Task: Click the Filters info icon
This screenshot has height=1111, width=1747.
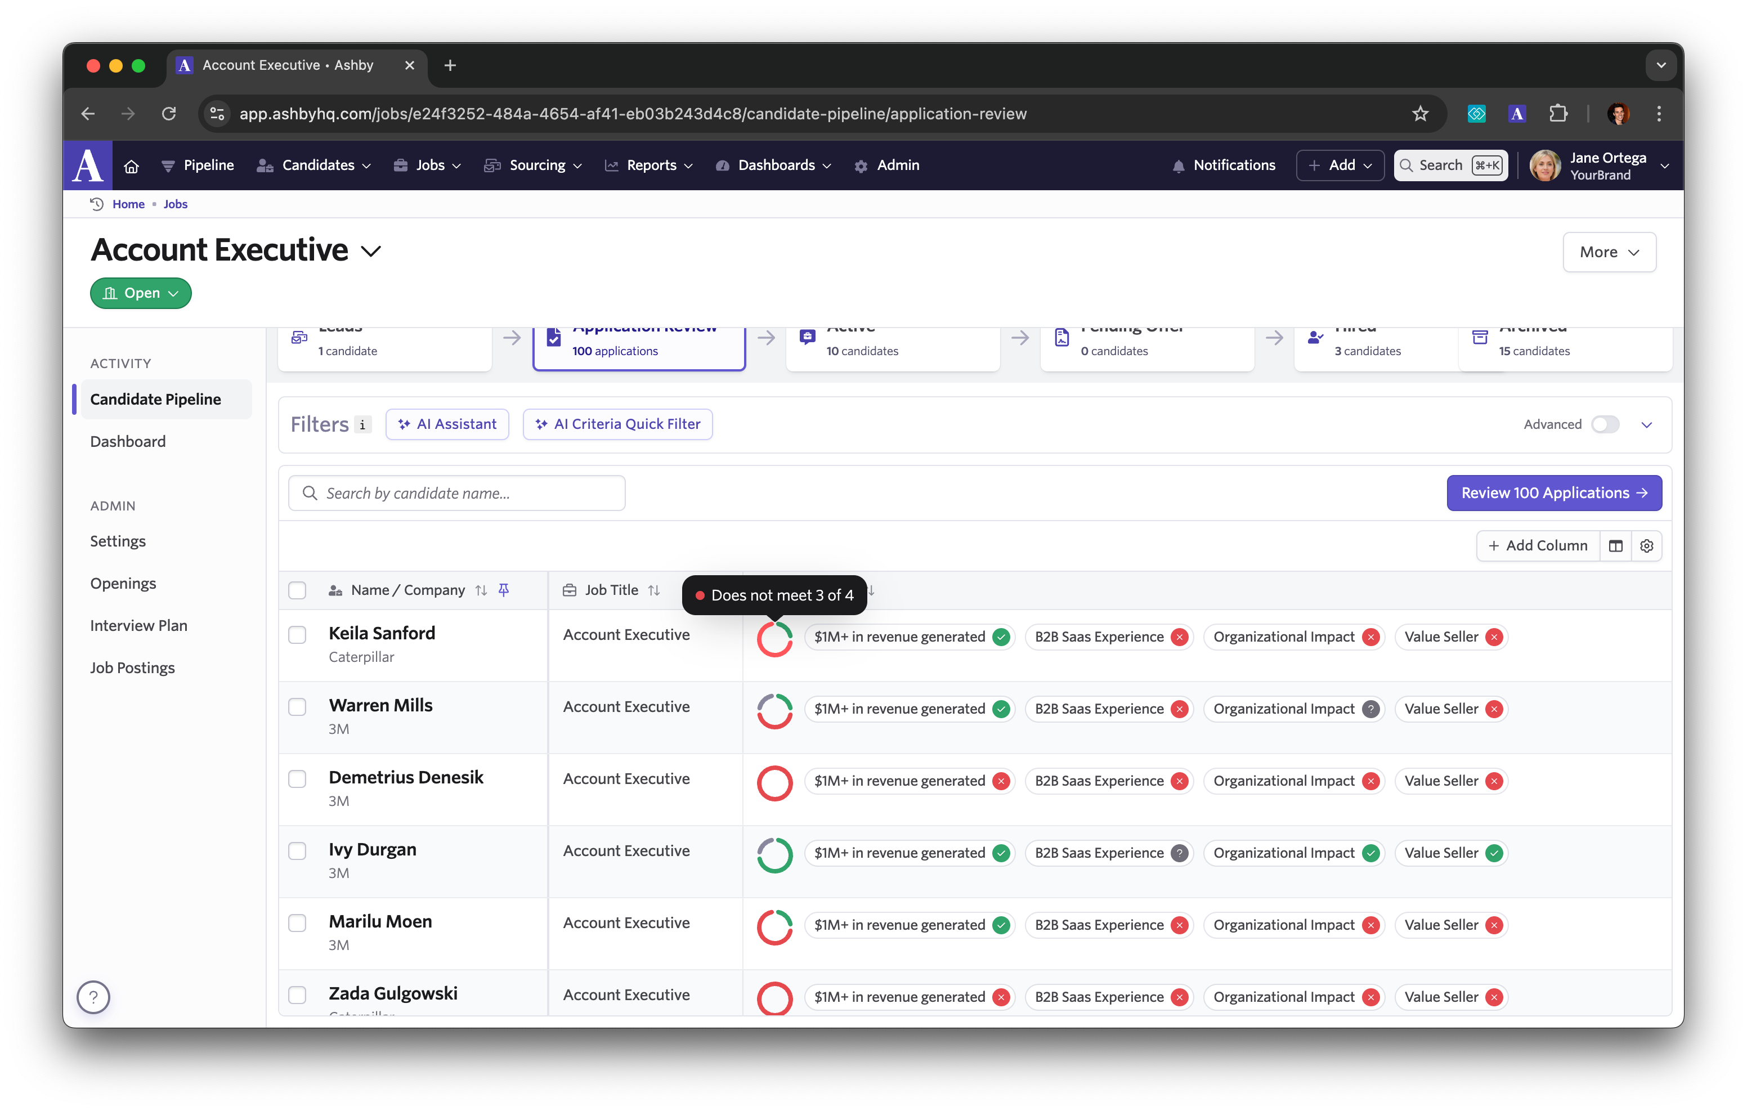Action: pos(363,424)
